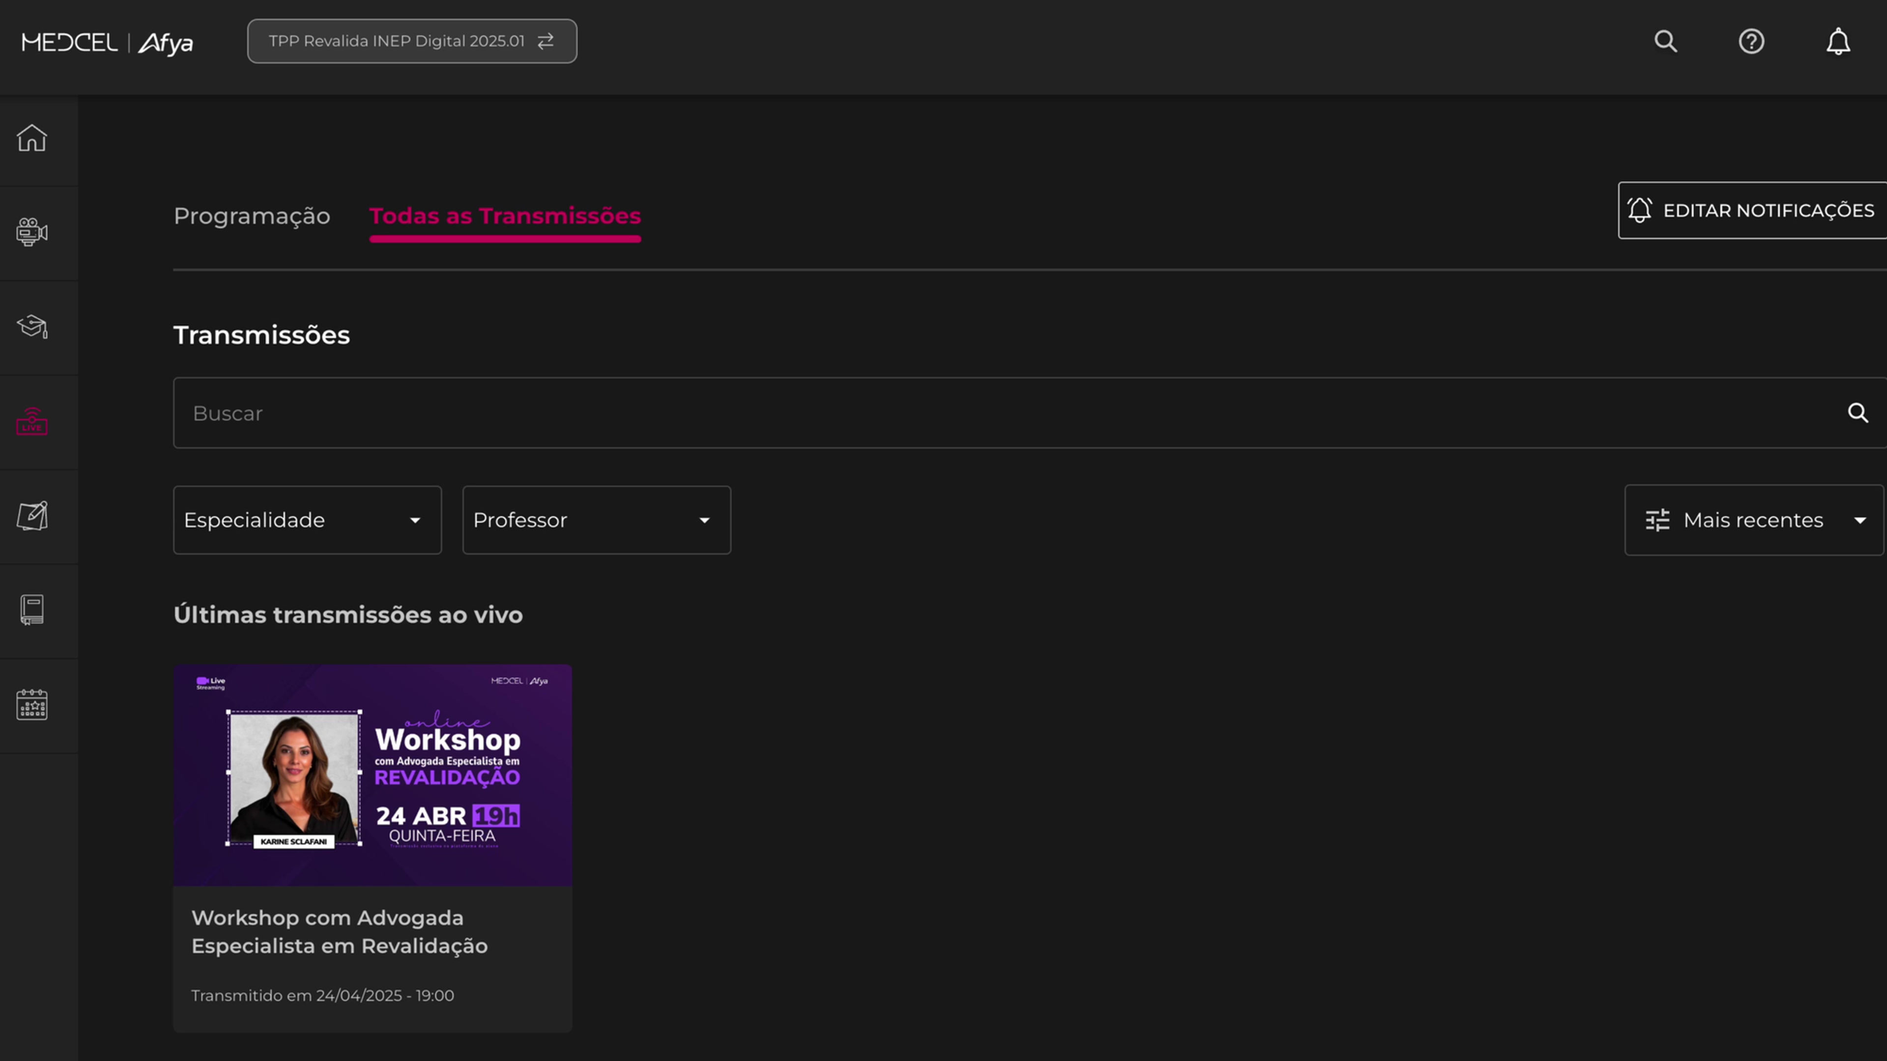Image resolution: width=1887 pixels, height=1061 pixels.
Task: Open the help question mark icon
Action: [x=1751, y=41]
